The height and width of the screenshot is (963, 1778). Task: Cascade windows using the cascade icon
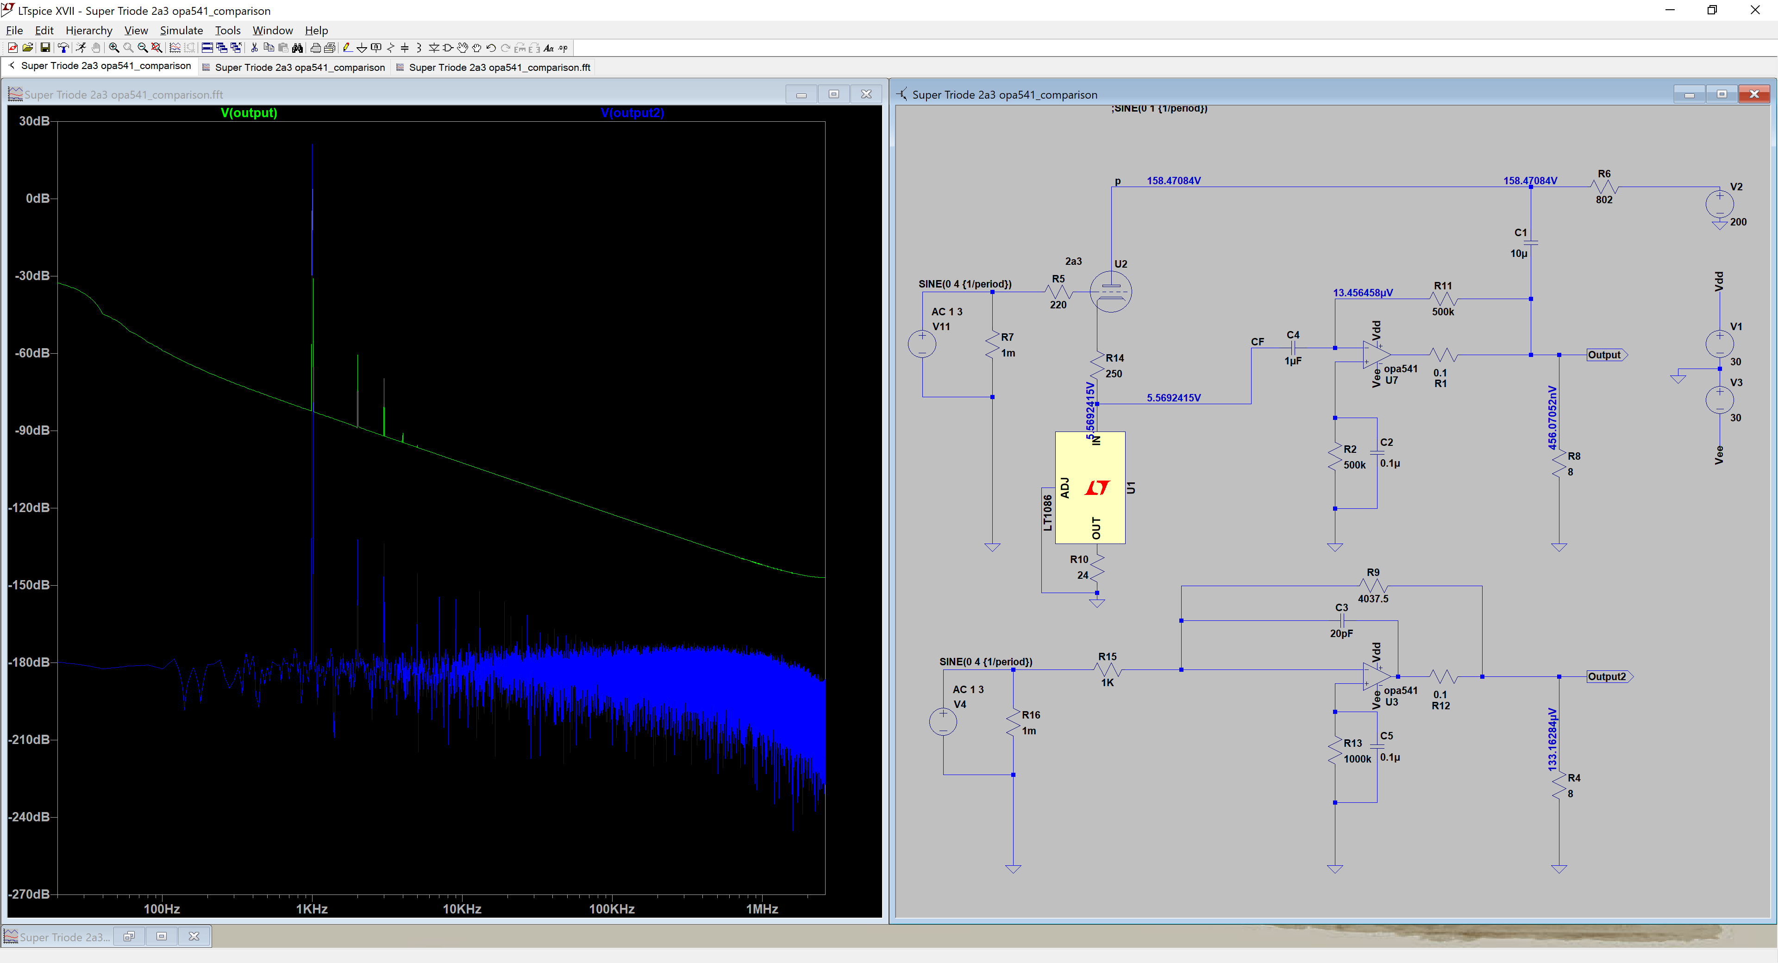tap(222, 48)
